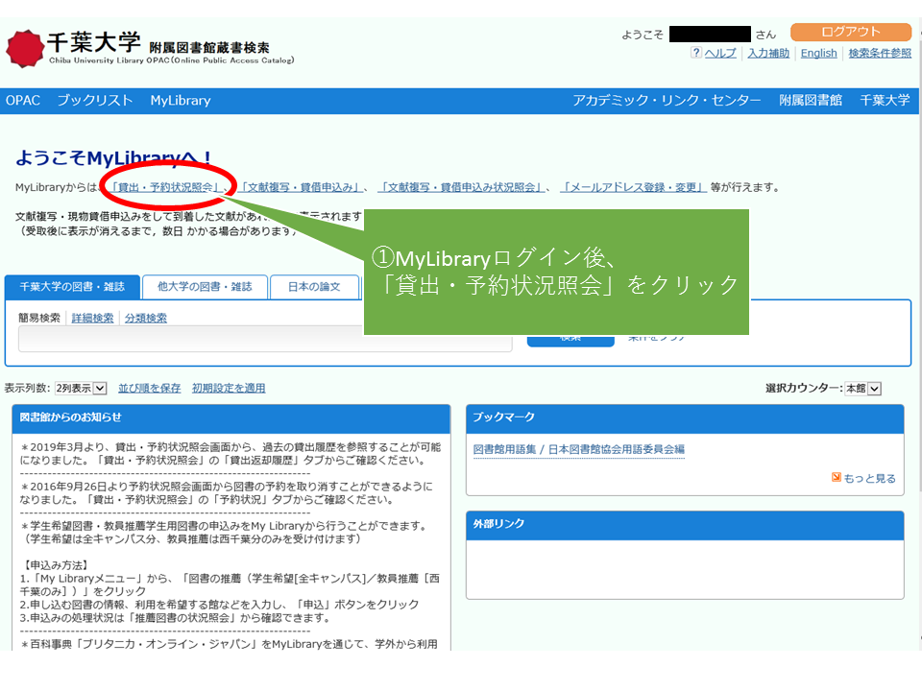Log out with the ログアウト button
The height and width of the screenshot is (691, 922).
(x=850, y=32)
